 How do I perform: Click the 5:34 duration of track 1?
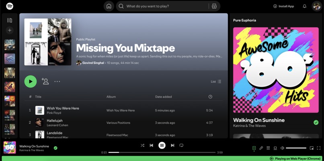pos(209,110)
